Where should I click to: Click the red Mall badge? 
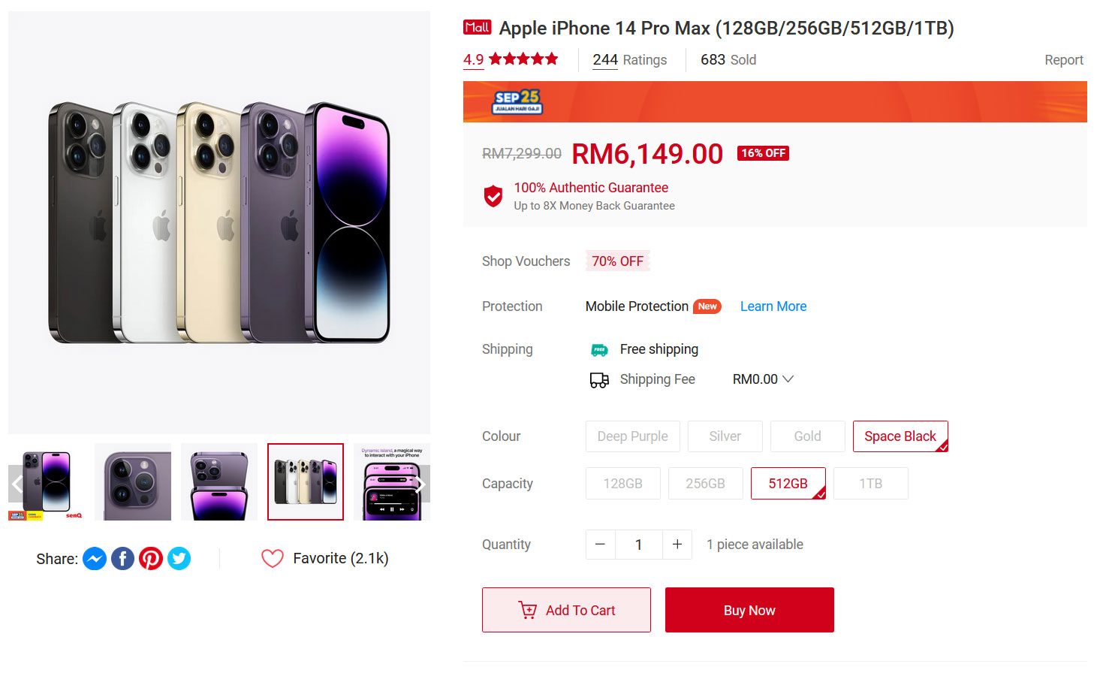coord(478,27)
